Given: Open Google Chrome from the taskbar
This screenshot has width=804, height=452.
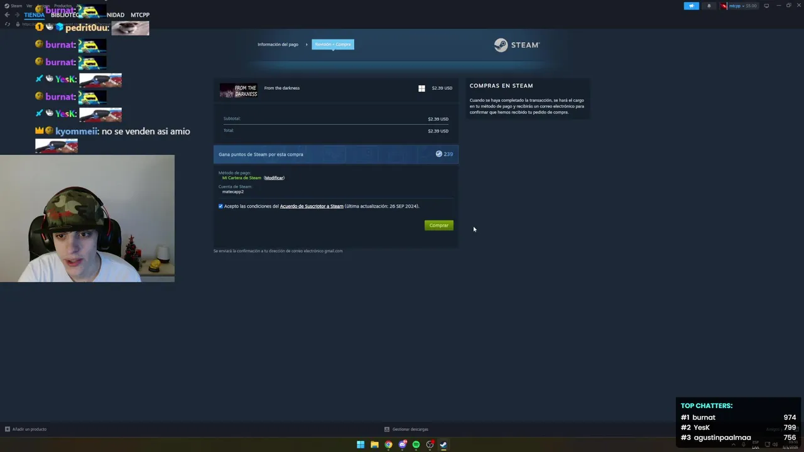Looking at the screenshot, I should [388, 444].
